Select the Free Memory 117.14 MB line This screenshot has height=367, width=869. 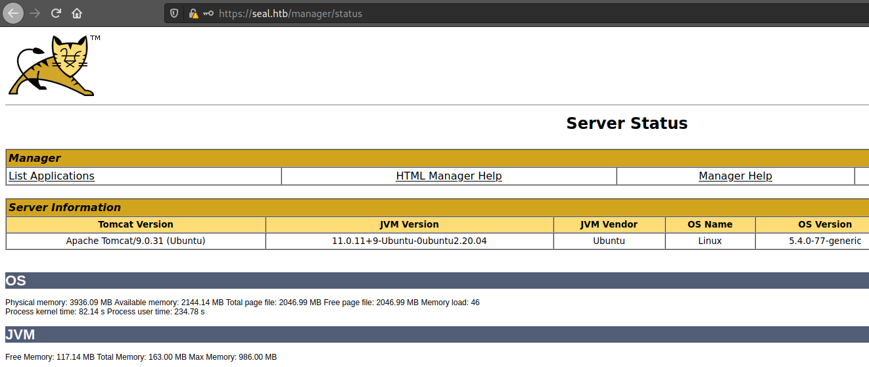(141, 357)
